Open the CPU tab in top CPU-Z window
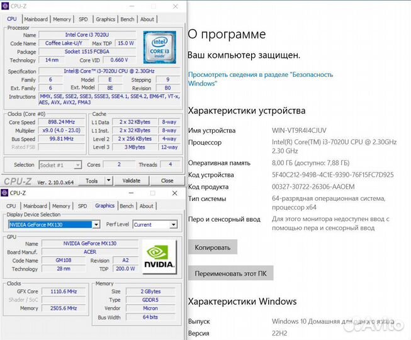Viewport: 411px width, 340px height. point(12,19)
